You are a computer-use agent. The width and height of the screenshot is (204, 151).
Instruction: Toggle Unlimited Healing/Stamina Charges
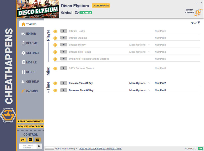pos(64,59)
